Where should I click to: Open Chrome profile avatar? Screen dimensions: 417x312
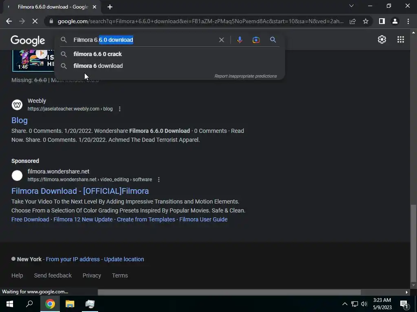[395, 21]
